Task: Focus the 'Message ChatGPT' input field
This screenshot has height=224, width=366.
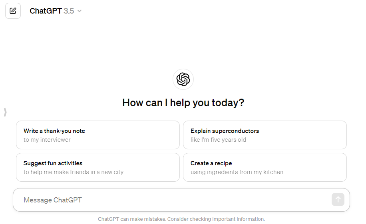Action: point(173,200)
